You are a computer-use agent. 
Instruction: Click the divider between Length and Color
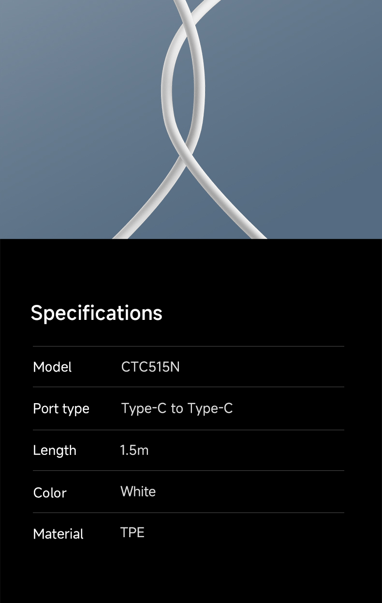189,471
